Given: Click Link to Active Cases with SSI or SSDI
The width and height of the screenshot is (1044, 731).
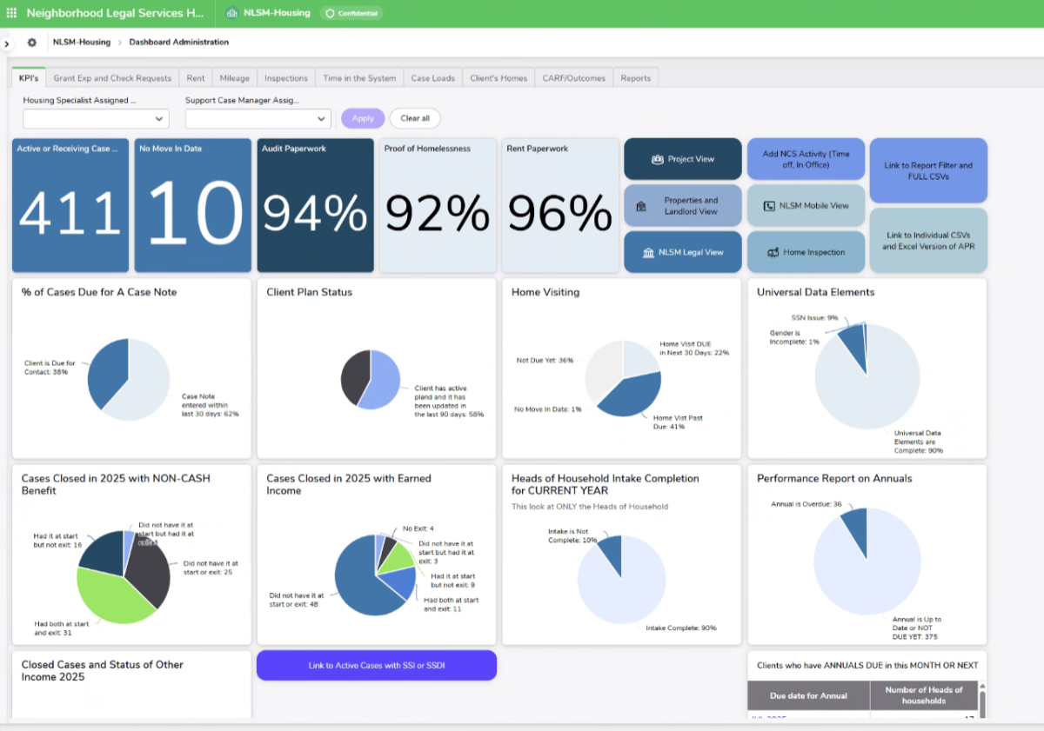Looking at the screenshot, I should pos(376,666).
